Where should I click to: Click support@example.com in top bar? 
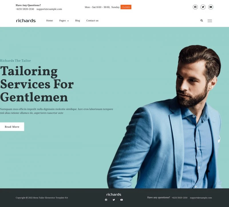49,9
